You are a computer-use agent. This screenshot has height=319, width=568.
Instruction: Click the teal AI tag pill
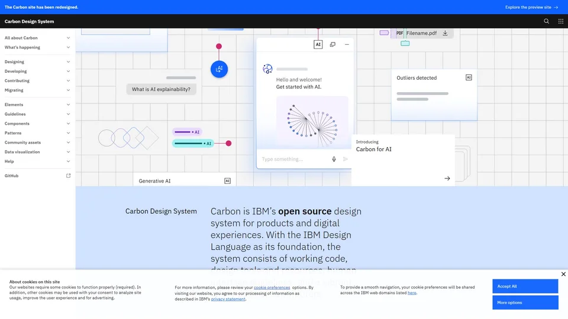(x=193, y=144)
